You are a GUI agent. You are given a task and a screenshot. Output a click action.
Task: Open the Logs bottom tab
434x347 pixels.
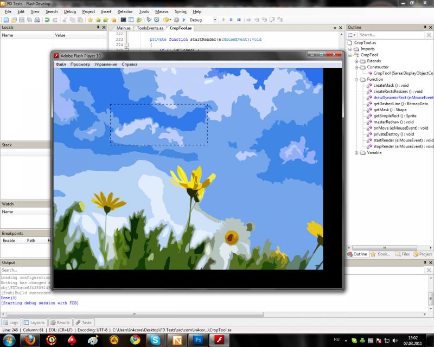click(x=10, y=323)
